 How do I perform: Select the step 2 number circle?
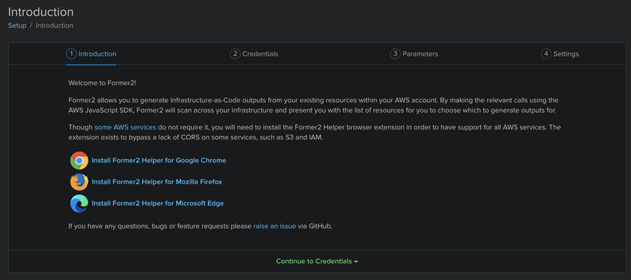(x=235, y=54)
